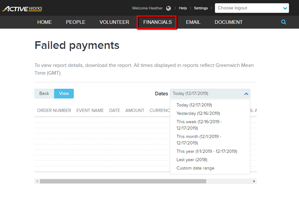This screenshot has height=203, width=299.
Task: Sort by ORDER NUMBER column header
Action: (x=54, y=110)
